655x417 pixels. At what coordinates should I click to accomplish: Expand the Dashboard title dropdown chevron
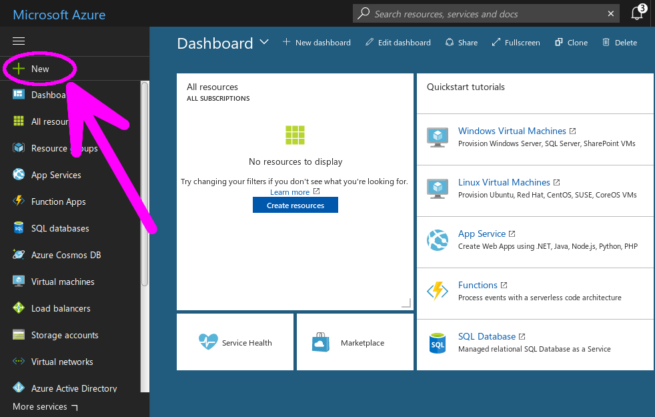click(x=264, y=42)
